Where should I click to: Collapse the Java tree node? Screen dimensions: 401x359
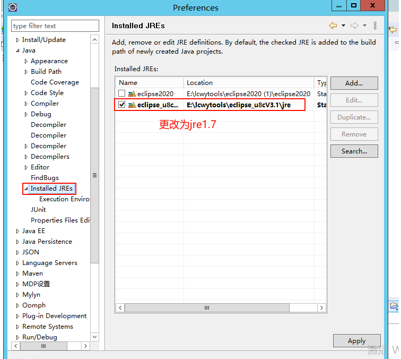click(x=18, y=50)
